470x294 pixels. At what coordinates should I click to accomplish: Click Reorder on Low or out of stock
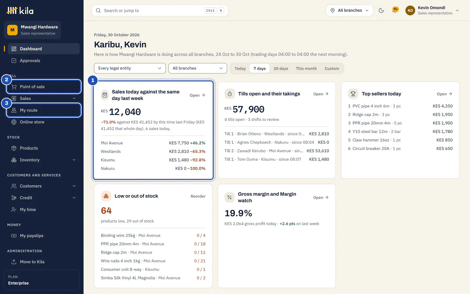tap(198, 196)
